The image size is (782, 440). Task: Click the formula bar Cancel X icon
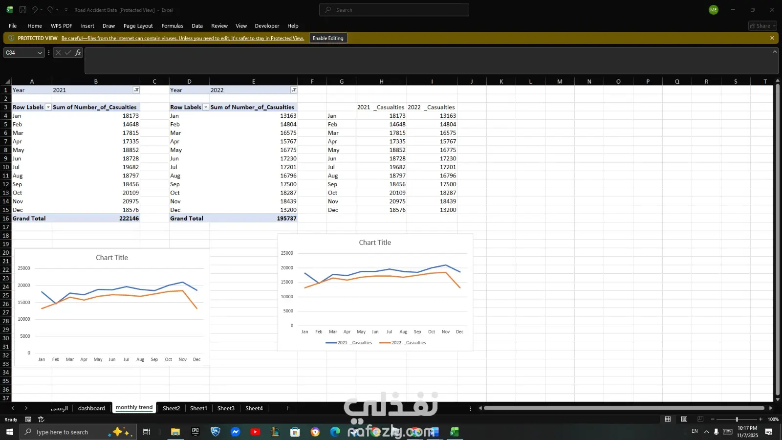58,53
